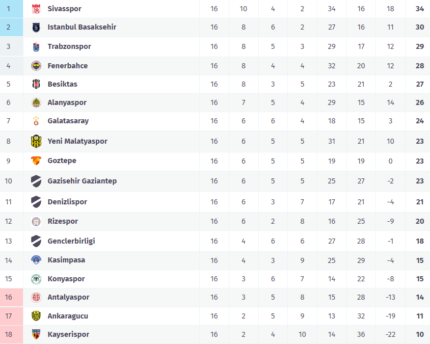The width and height of the screenshot is (430, 344).
Task: Open the Gazisehir Gaziantep team page
Action: coord(82,181)
